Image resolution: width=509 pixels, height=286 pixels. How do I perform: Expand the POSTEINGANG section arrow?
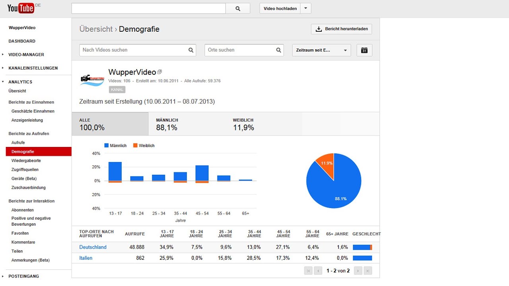coord(3,276)
